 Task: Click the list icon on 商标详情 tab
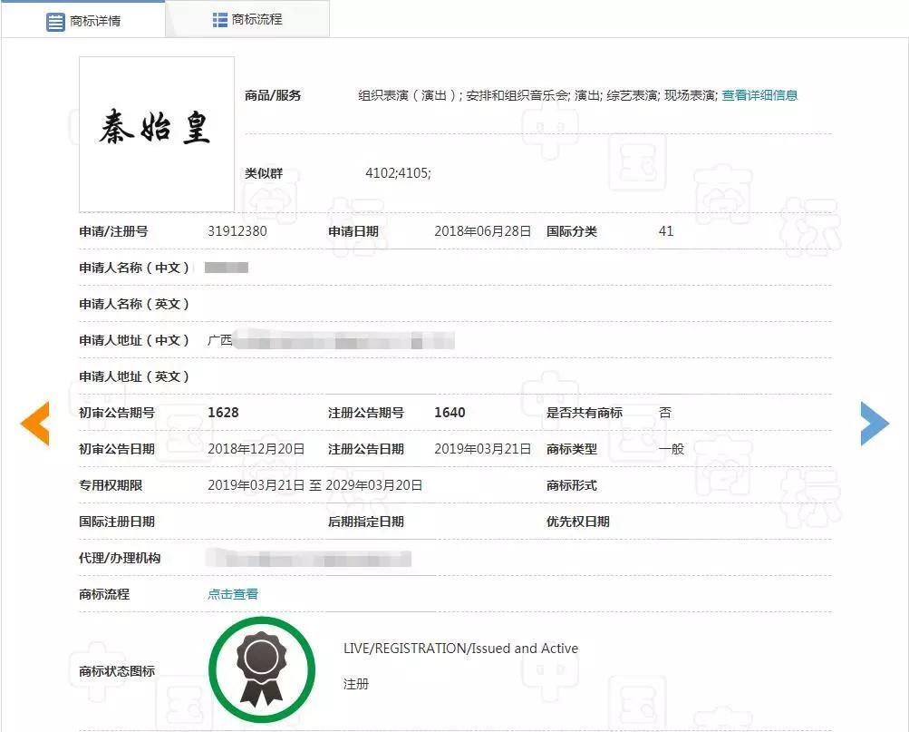point(56,21)
